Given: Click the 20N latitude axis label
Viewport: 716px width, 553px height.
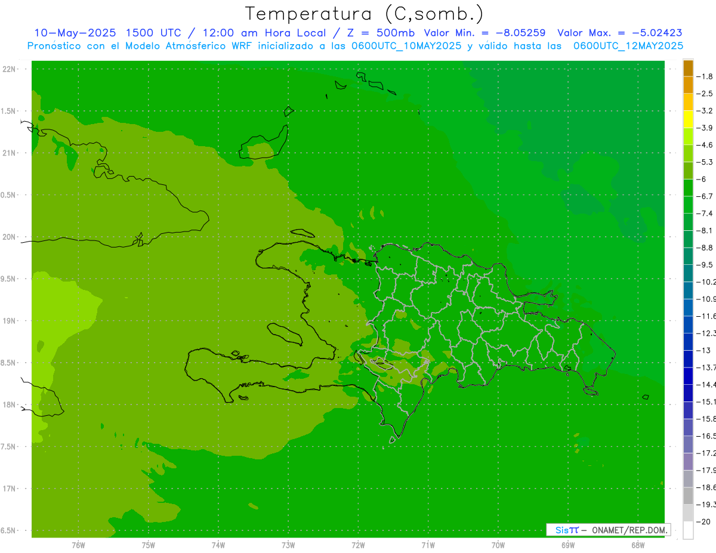Looking at the screenshot, I should [x=10, y=237].
